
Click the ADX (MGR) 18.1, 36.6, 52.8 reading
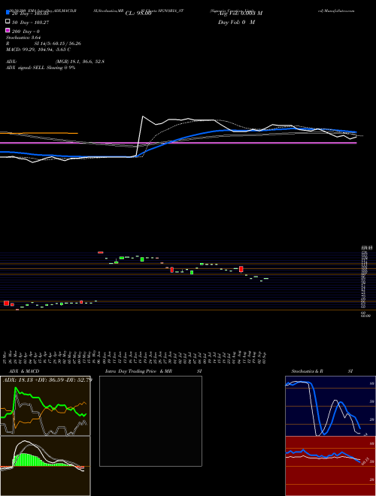click(55, 62)
